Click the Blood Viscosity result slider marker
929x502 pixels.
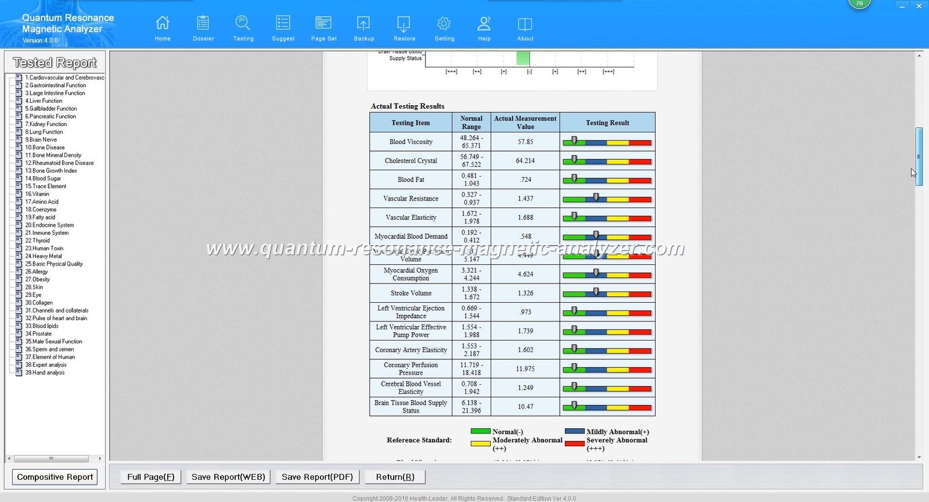pyautogui.click(x=574, y=141)
